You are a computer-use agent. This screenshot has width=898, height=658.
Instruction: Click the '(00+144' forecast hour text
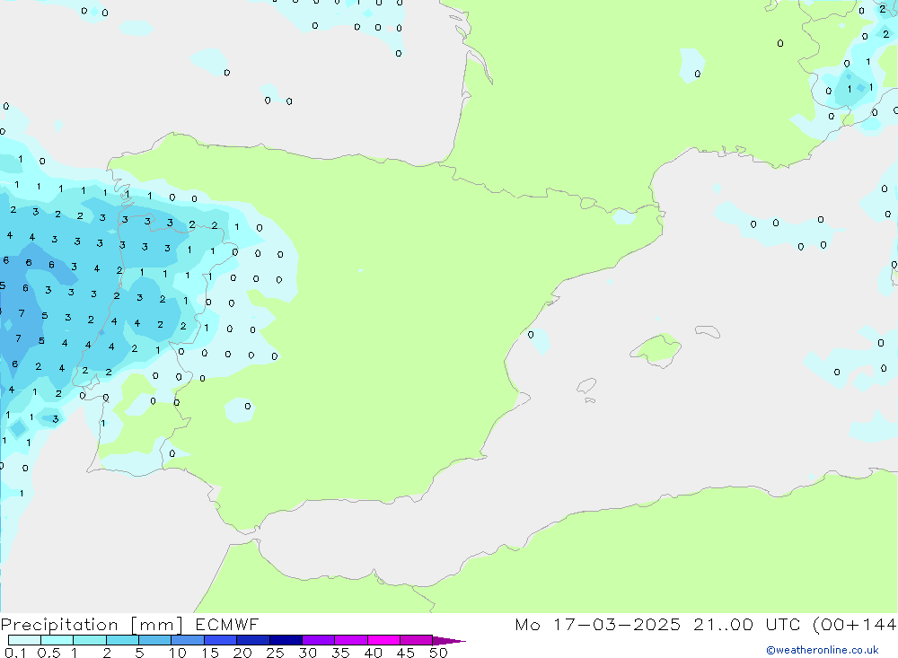point(855,625)
